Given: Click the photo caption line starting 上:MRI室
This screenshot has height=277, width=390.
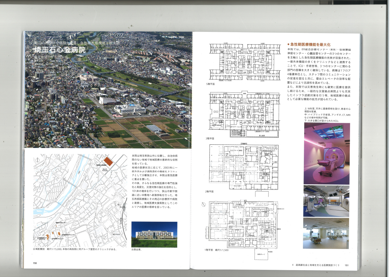Looking at the screenshot, I should 327,110.
